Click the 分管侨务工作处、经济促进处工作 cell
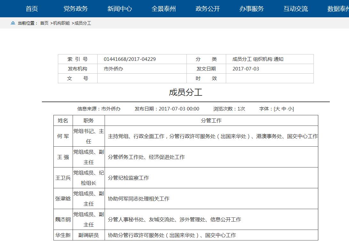The width and height of the screenshot is (349, 244). pos(211,157)
